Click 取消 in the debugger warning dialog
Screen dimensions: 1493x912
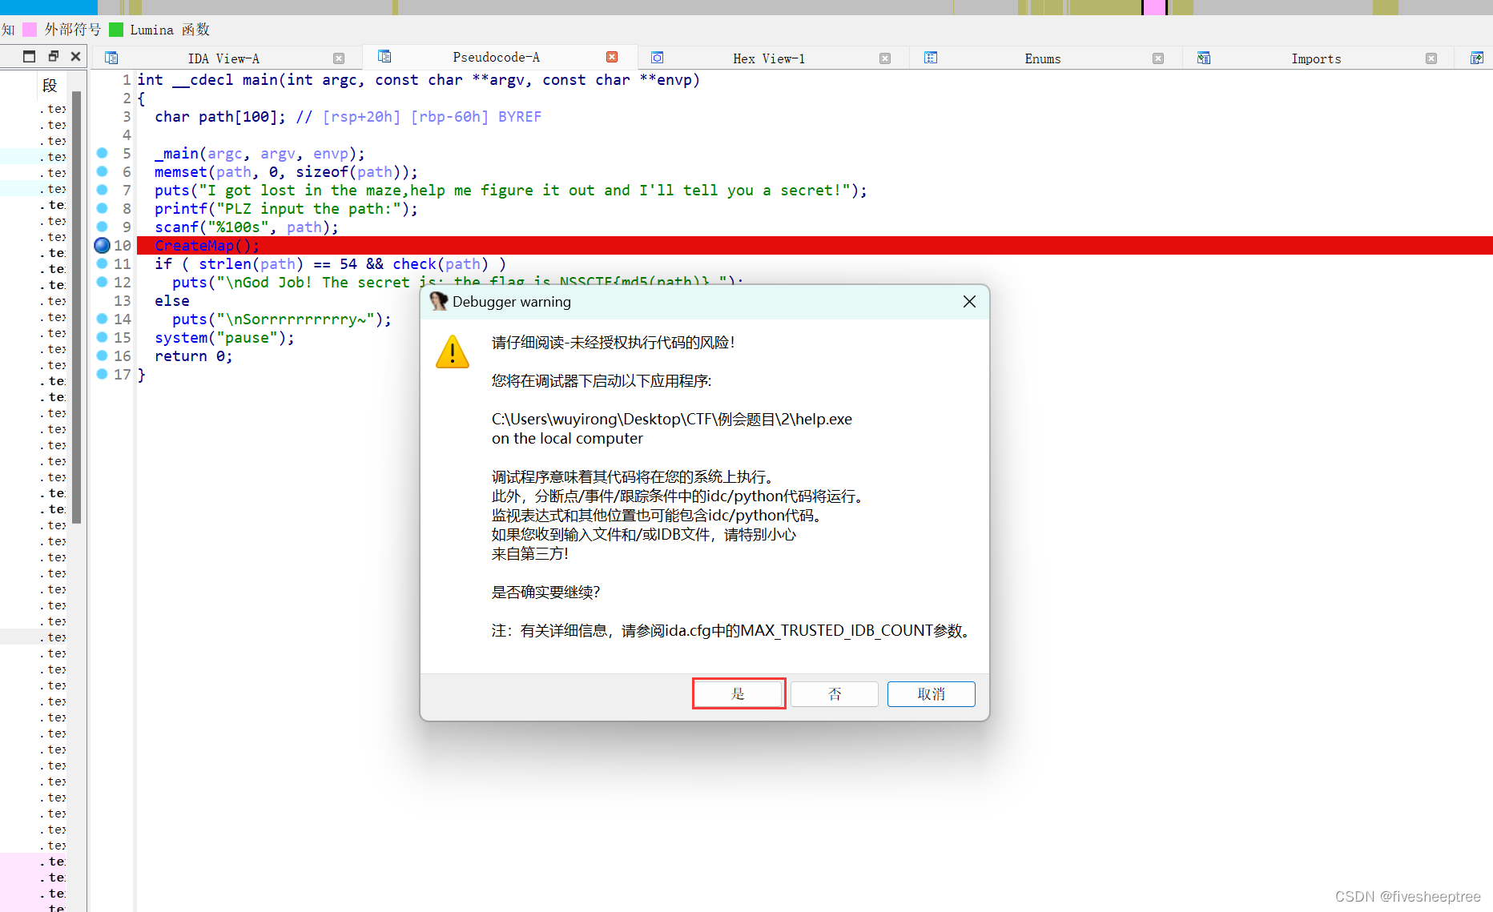(x=931, y=693)
